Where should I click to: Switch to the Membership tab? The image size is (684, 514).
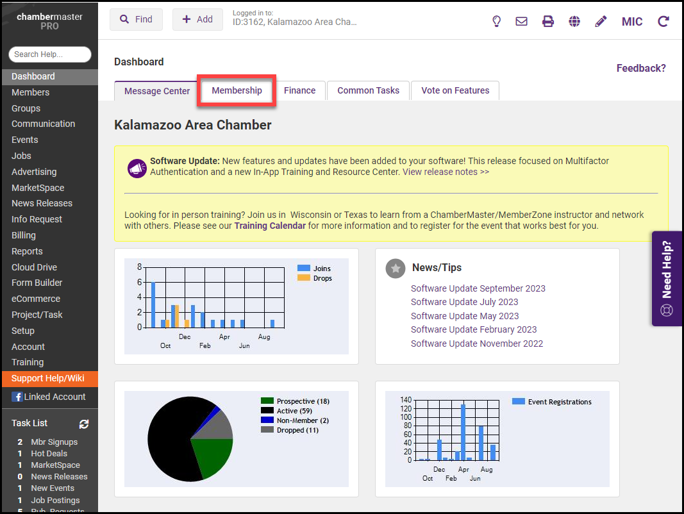pyautogui.click(x=237, y=90)
